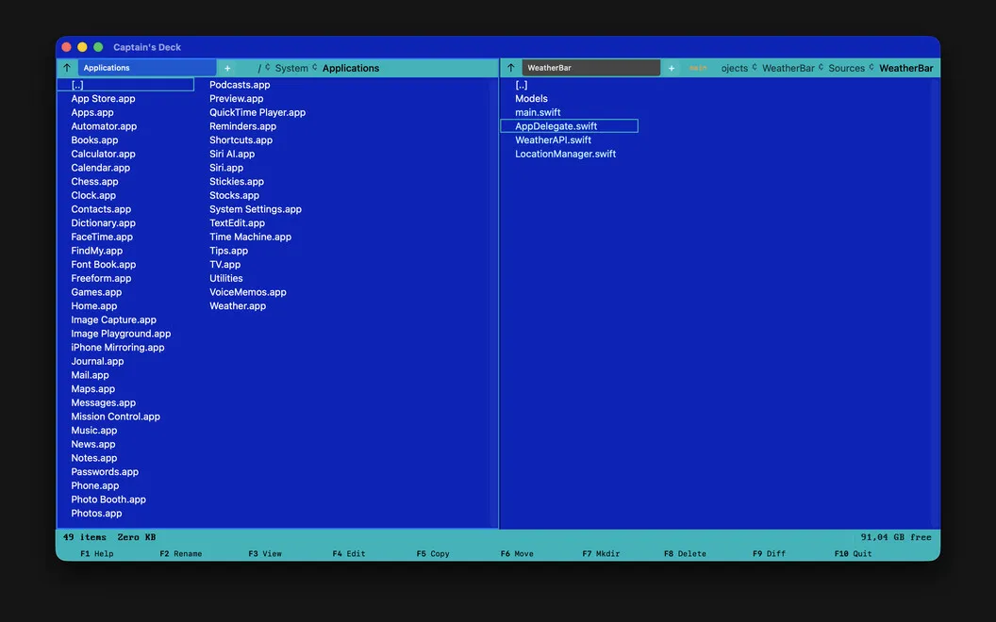
Task: Click the git branch label in the right panel
Action: pyautogui.click(x=697, y=68)
